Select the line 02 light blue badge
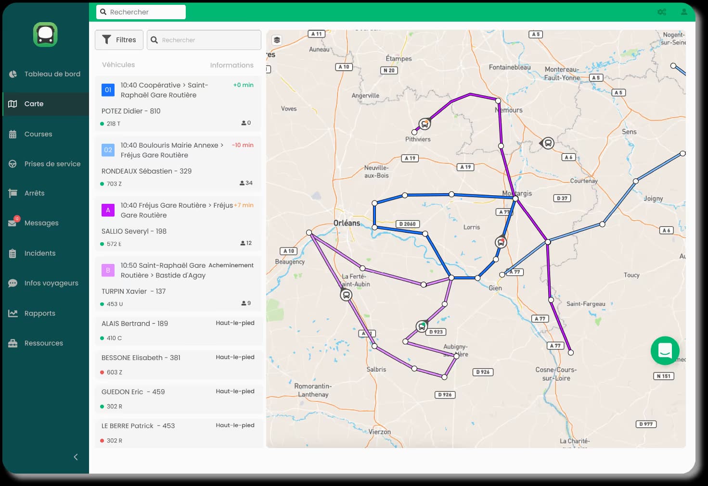This screenshot has height=486, width=708. [108, 150]
